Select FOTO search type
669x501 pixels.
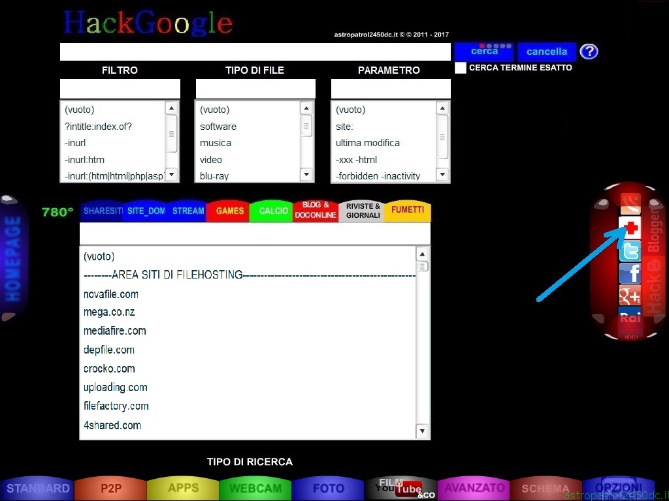[x=328, y=488]
